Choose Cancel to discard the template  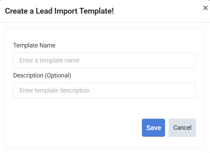[x=182, y=128]
